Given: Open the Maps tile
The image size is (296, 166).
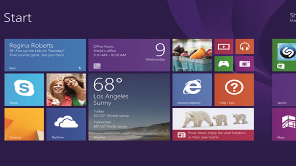Looking at the screenshot, I should [x=285, y=124].
